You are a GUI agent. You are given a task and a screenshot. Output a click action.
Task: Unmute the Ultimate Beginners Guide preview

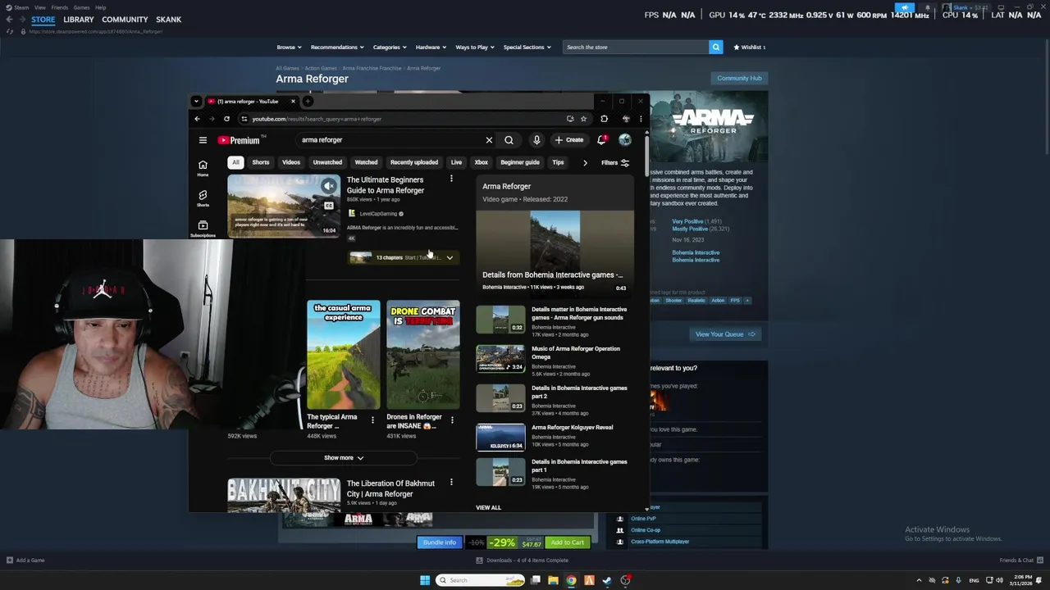(329, 186)
